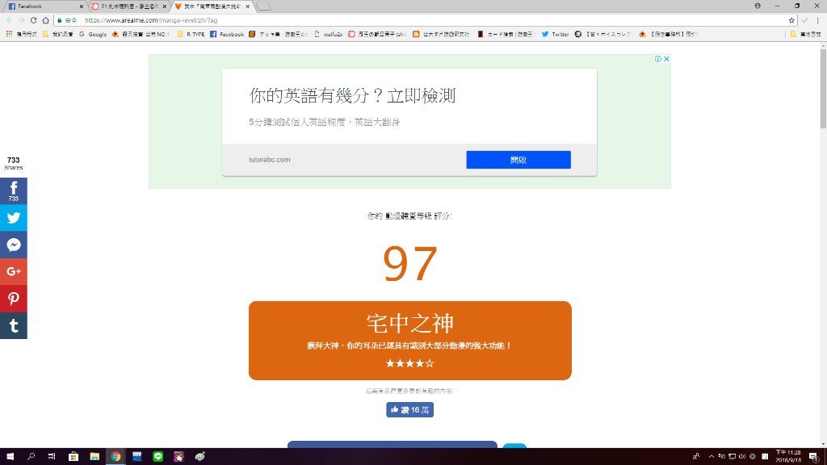Open the taskbar clock and calendar
The width and height of the screenshot is (827, 465).
click(788, 457)
